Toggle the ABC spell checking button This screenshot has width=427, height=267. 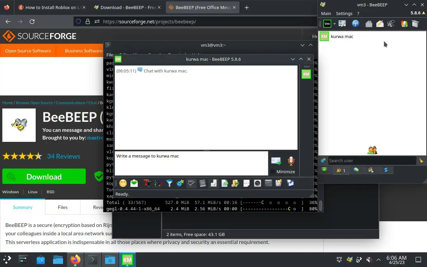point(191,183)
